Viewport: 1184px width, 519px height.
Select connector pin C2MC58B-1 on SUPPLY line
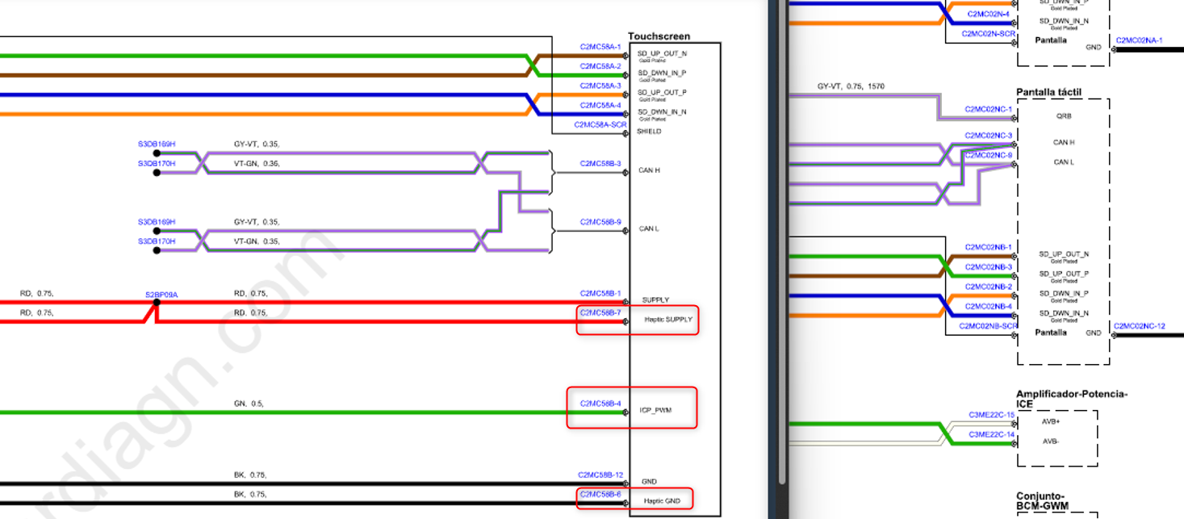(600, 293)
